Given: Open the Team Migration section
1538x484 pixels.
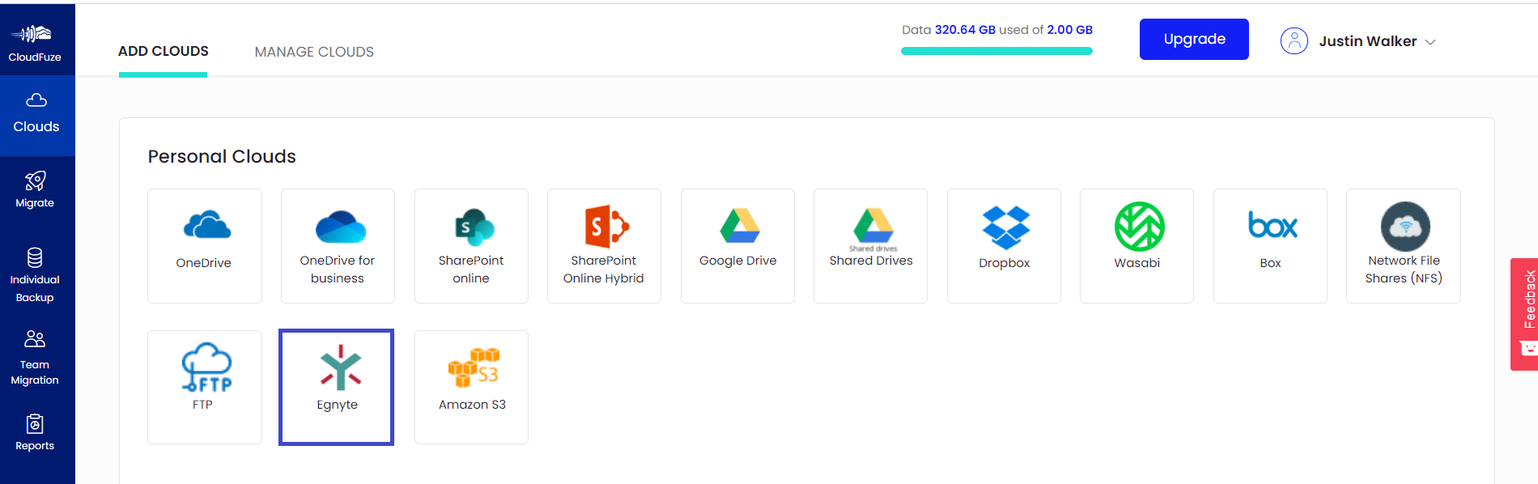Looking at the screenshot, I should (x=35, y=358).
